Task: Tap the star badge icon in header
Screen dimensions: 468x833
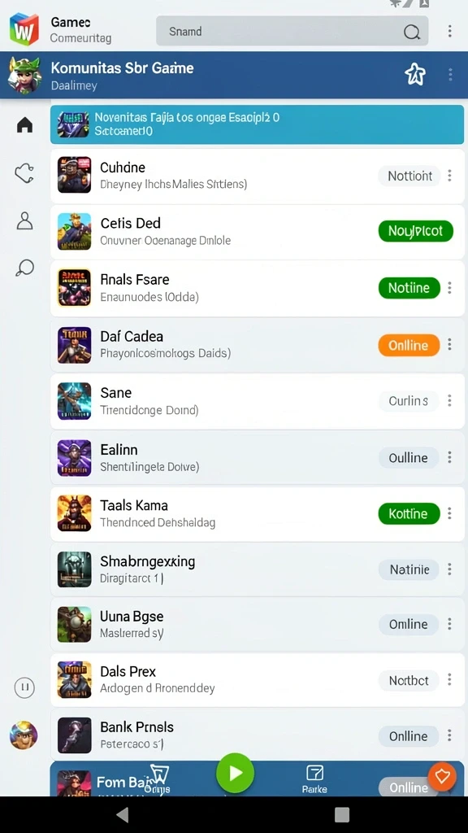Action: point(415,74)
